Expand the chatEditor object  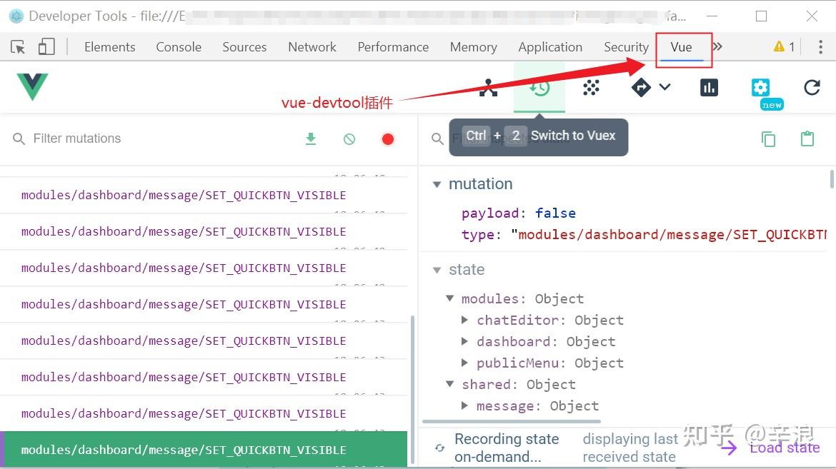(x=465, y=320)
